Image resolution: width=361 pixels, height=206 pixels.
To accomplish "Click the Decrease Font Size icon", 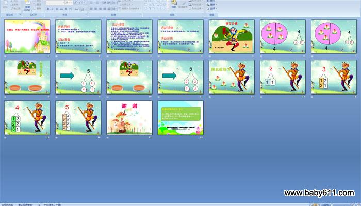I will pos(79,3).
